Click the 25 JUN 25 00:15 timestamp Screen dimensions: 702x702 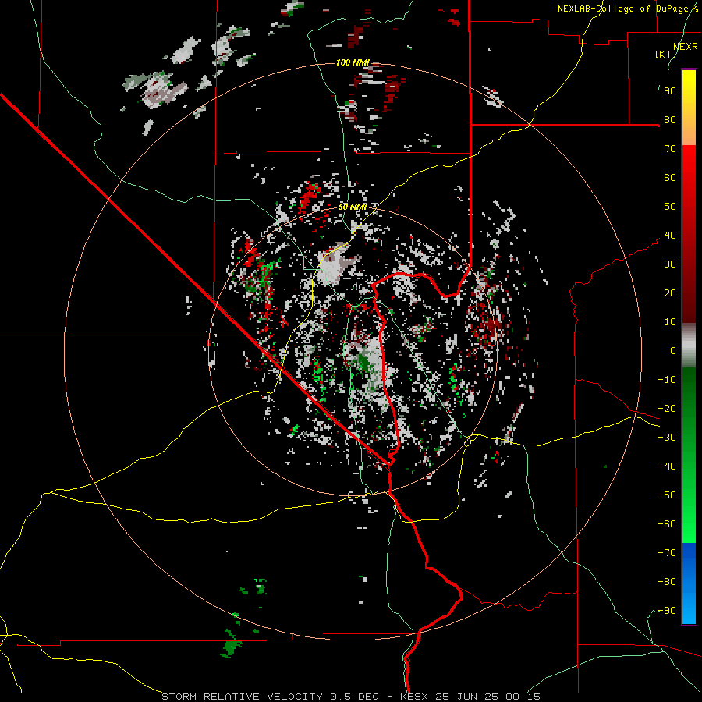487,697
